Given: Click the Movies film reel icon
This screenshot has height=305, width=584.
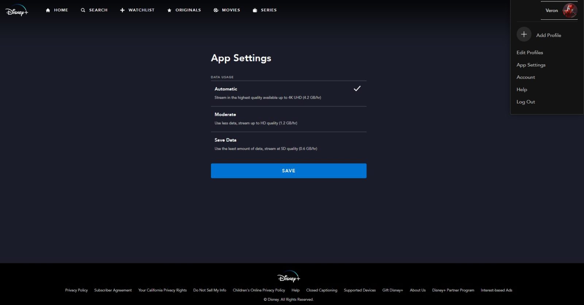Looking at the screenshot, I should pyautogui.click(x=216, y=10).
